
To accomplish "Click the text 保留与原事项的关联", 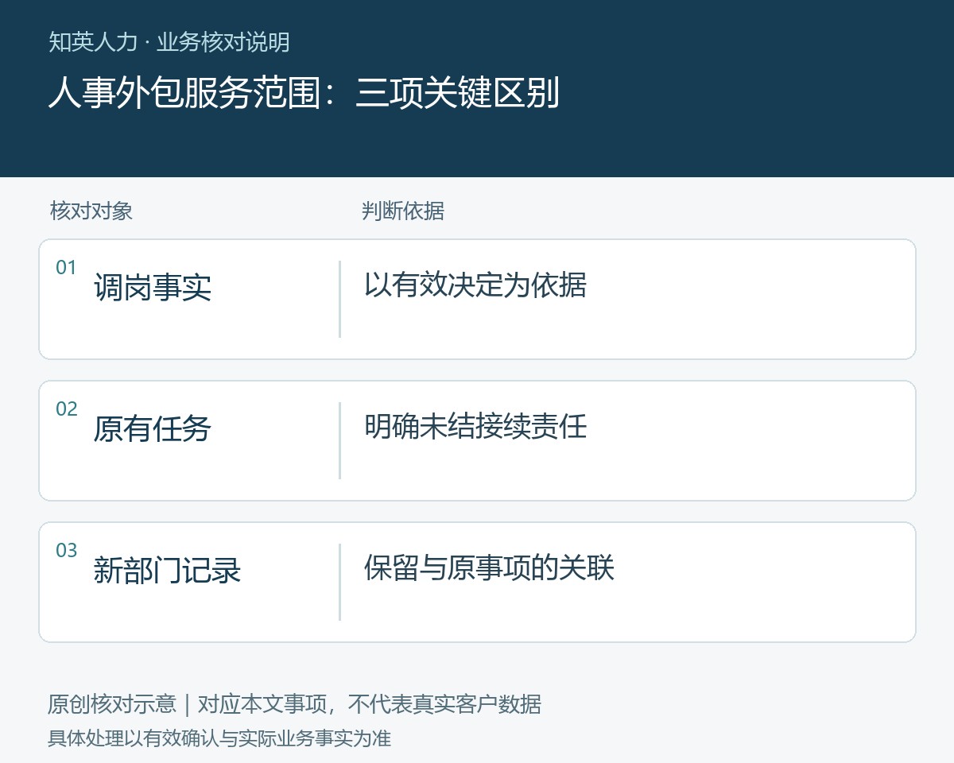I will point(489,567).
